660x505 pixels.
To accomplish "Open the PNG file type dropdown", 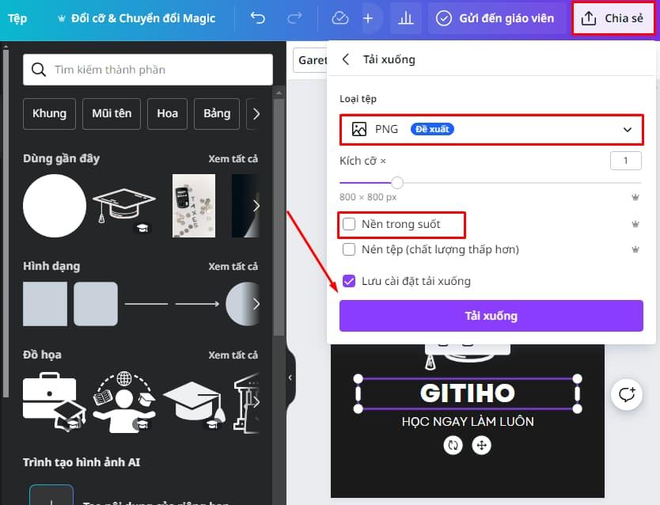I will 491,129.
